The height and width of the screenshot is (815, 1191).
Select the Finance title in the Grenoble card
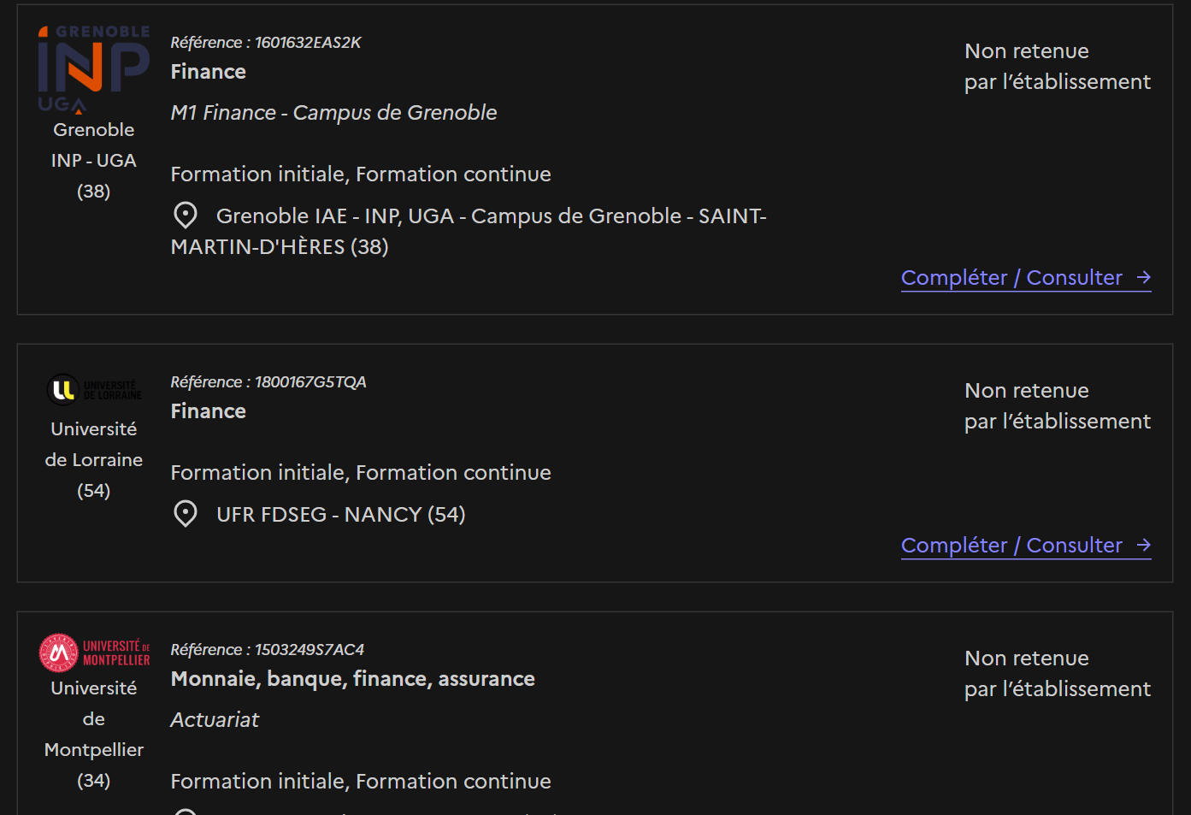click(x=209, y=72)
